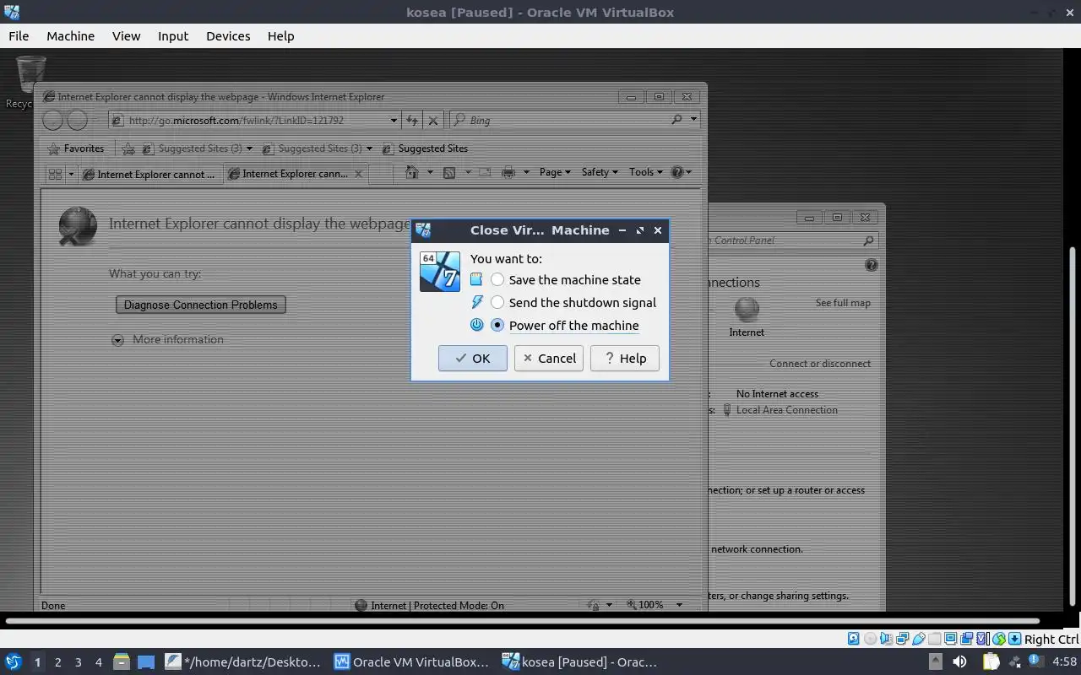Click the display status icon
This screenshot has height=675, width=1081.
point(951,639)
